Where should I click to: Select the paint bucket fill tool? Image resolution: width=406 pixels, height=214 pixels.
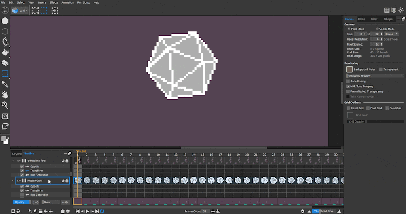pyautogui.click(x=5, y=53)
